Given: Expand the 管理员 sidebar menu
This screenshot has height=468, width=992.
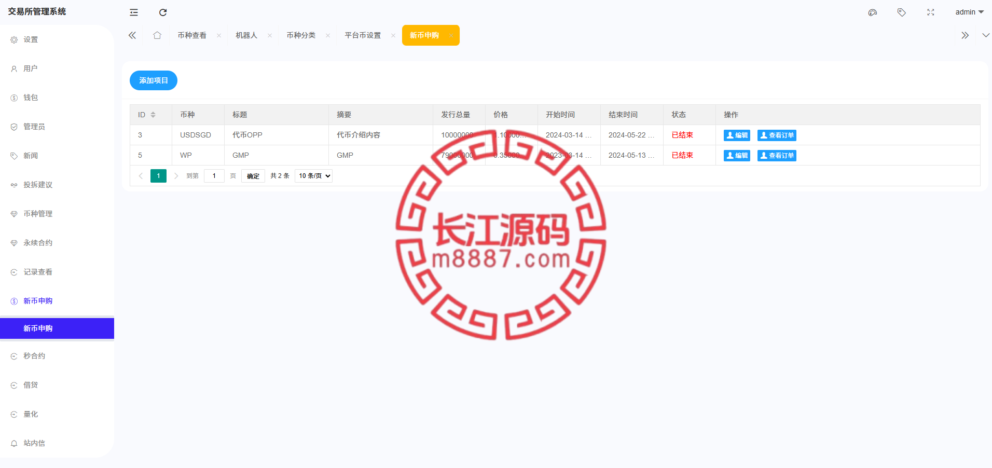Looking at the screenshot, I should [57, 127].
